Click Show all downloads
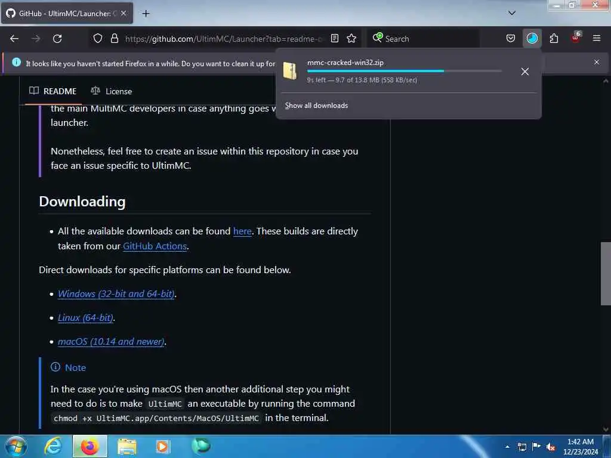611x458 pixels. pos(316,106)
